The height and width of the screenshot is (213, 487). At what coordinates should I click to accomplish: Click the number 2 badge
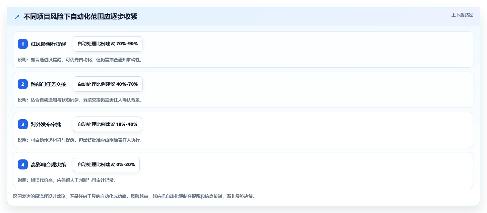click(23, 84)
